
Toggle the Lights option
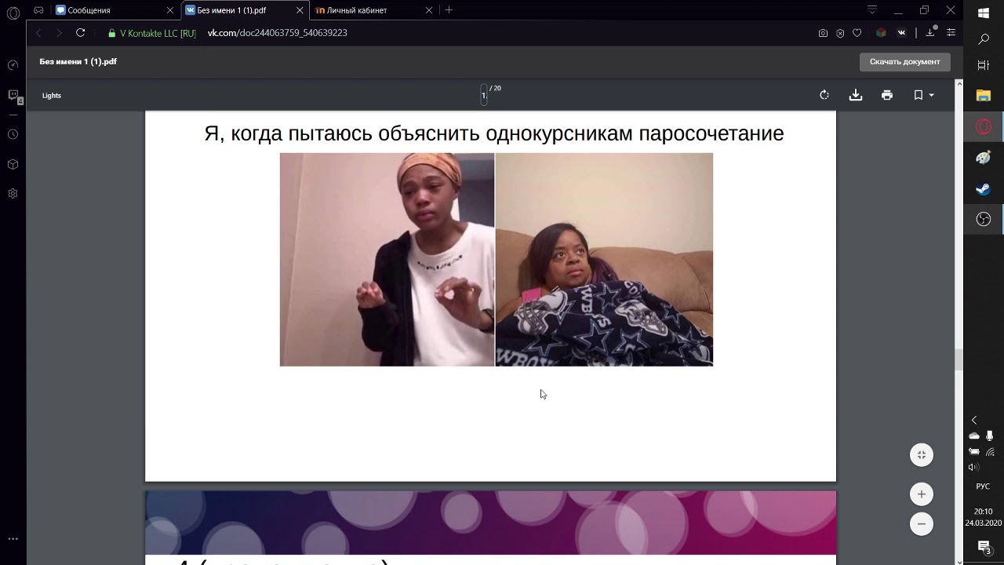click(x=52, y=96)
